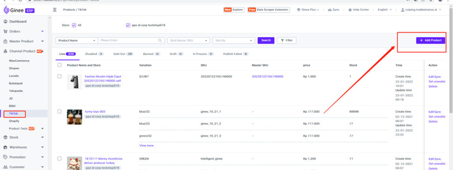Viewport: 453px width, 170px height.
Task: Toggle the All stores checkbox
Action: pyautogui.click(x=74, y=25)
